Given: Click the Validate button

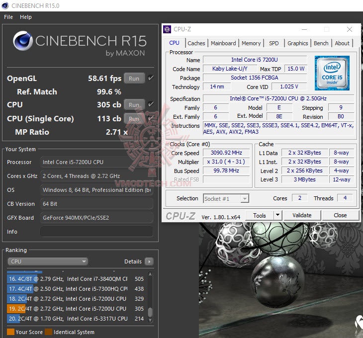Looking at the screenshot, I should (302, 215).
